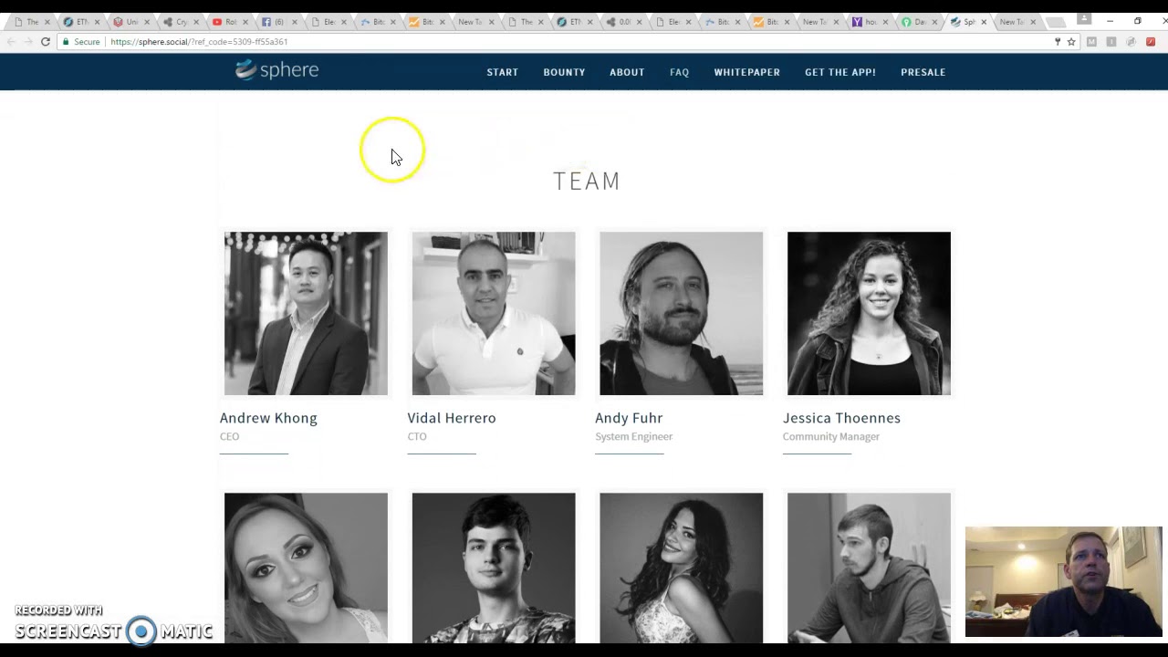The image size is (1168, 657).
Task: Open the WHITEPAPER link
Action: [x=746, y=72]
